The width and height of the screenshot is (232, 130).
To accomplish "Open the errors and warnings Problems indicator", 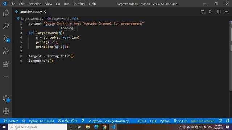I will coord(67,121).
